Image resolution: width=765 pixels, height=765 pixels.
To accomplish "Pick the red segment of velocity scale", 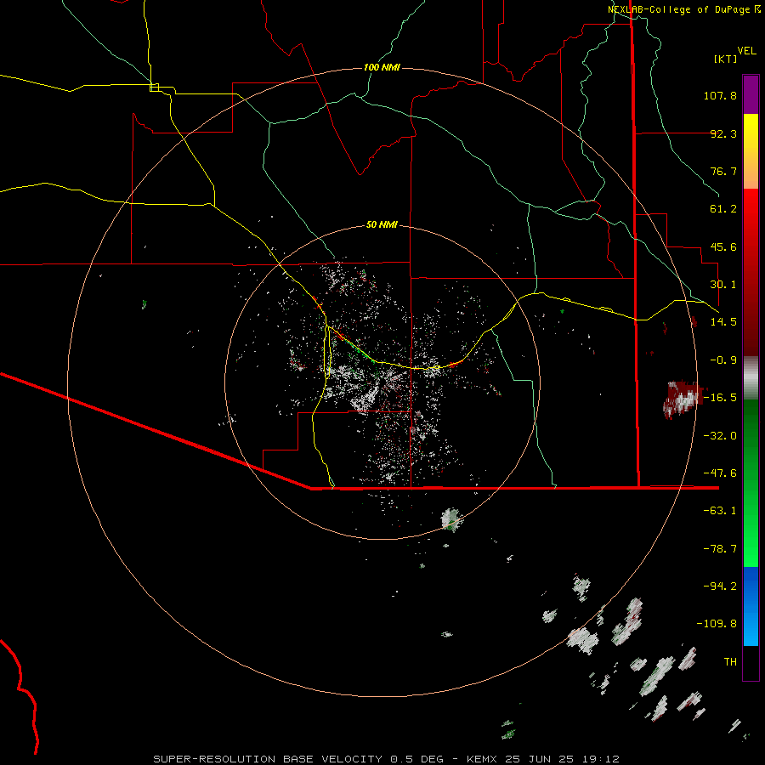I will 751,272.
